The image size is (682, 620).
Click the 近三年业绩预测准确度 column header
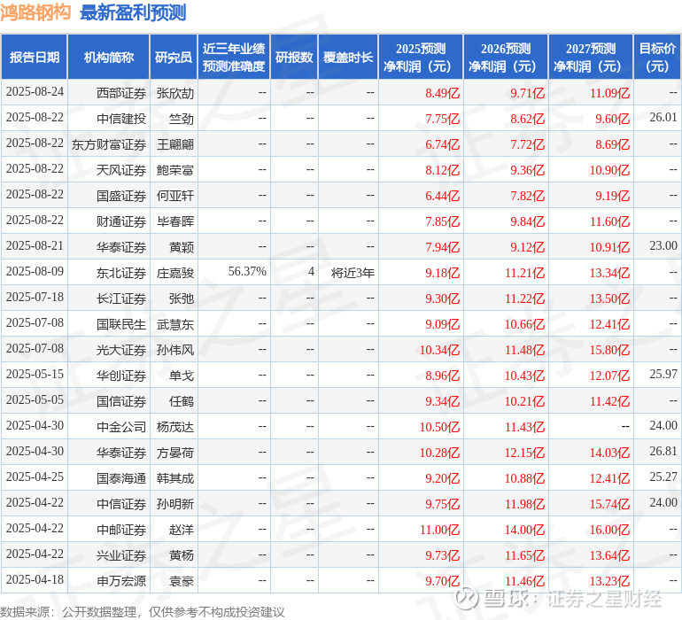pyautogui.click(x=234, y=58)
